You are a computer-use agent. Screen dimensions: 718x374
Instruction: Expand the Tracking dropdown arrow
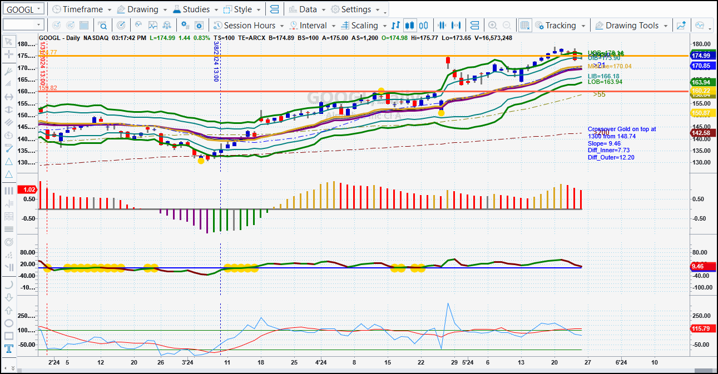[x=583, y=26]
